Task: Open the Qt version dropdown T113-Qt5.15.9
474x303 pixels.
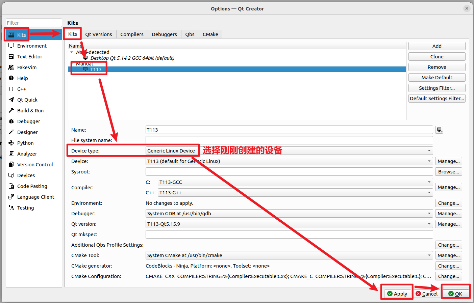Action: click(289, 224)
